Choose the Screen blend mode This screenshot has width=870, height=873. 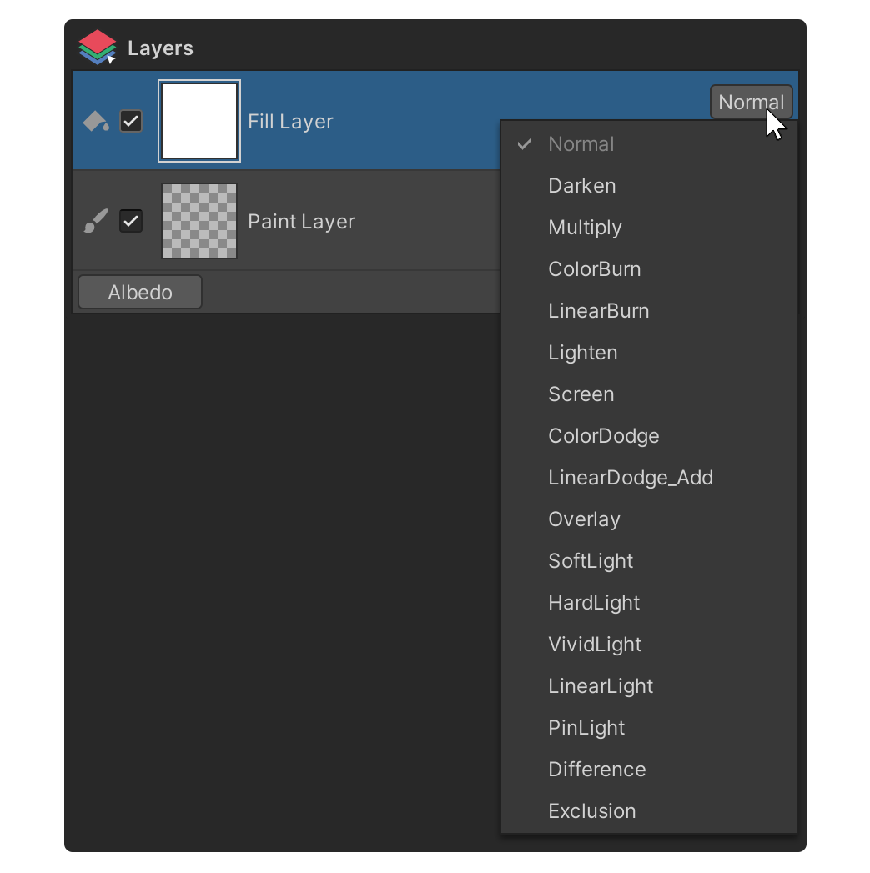tap(649, 394)
